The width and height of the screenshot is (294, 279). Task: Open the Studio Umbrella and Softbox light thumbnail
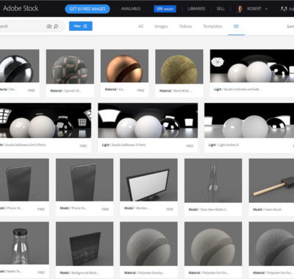point(252,66)
